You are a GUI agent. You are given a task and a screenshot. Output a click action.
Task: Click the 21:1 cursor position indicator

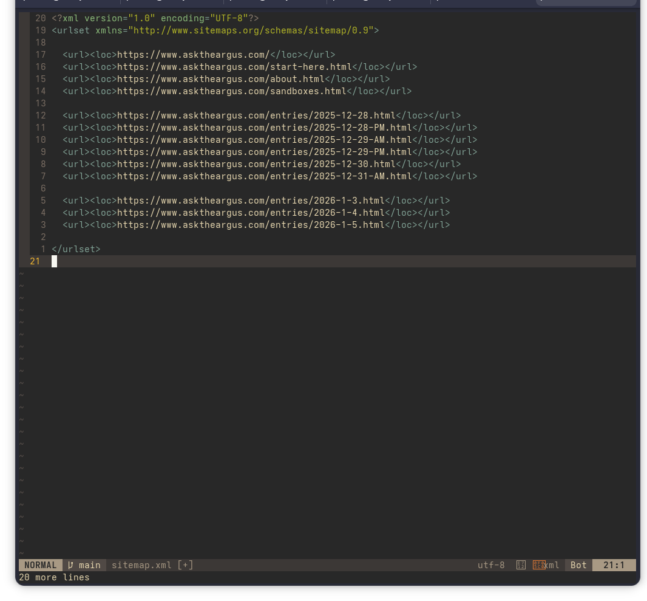pos(614,565)
